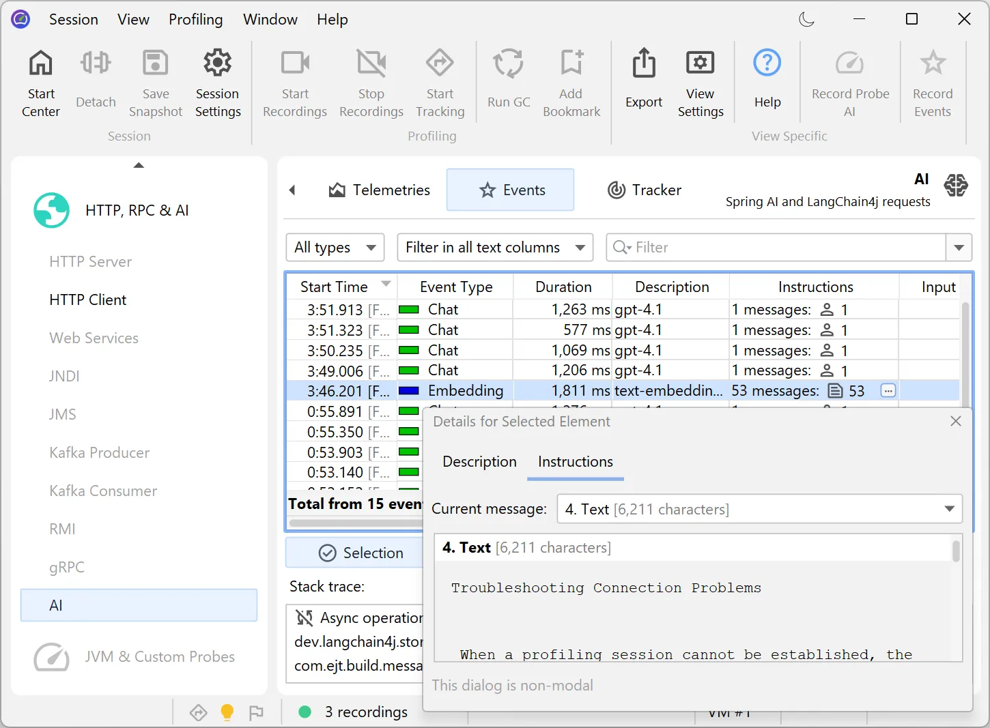Open Session Settings
The width and height of the screenshot is (990, 728).
coord(217,82)
